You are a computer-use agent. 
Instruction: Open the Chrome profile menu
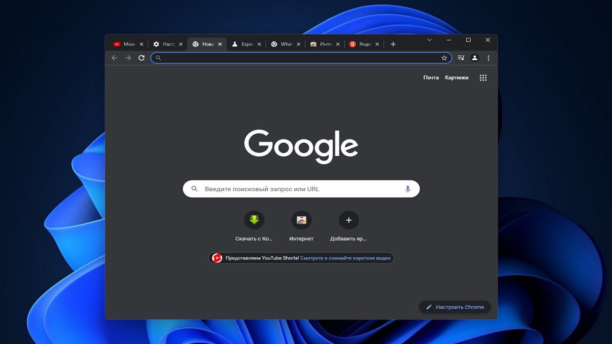tap(475, 58)
